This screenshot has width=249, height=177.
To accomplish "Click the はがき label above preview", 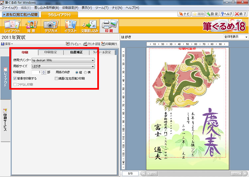I will 126,37.
